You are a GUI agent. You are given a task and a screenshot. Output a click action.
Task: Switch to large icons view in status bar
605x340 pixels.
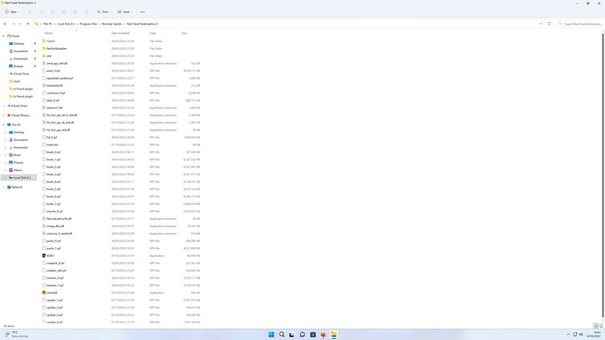[601, 326]
